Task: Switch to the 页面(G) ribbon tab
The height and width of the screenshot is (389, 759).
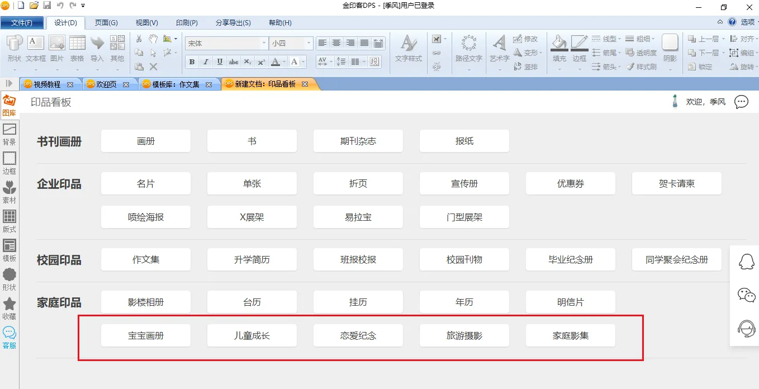Action: pyautogui.click(x=106, y=23)
